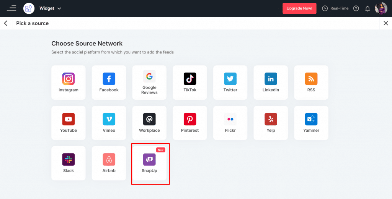Select YouTube as the source
This screenshot has height=199, width=392.
[x=69, y=123]
